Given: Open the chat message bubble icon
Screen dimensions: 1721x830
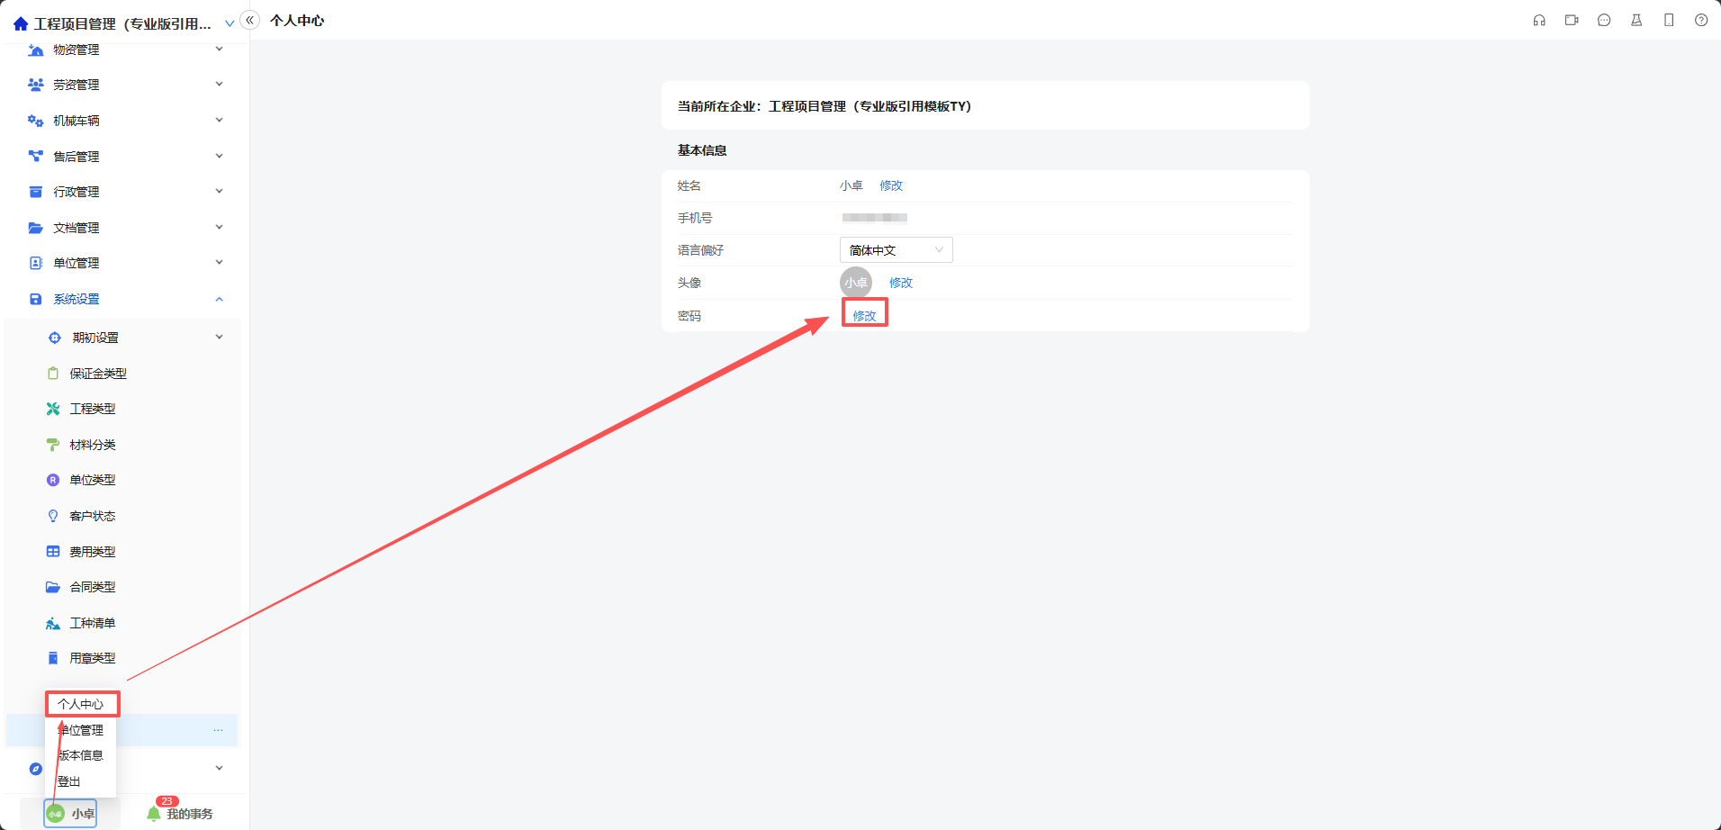Looking at the screenshot, I should click(1604, 20).
